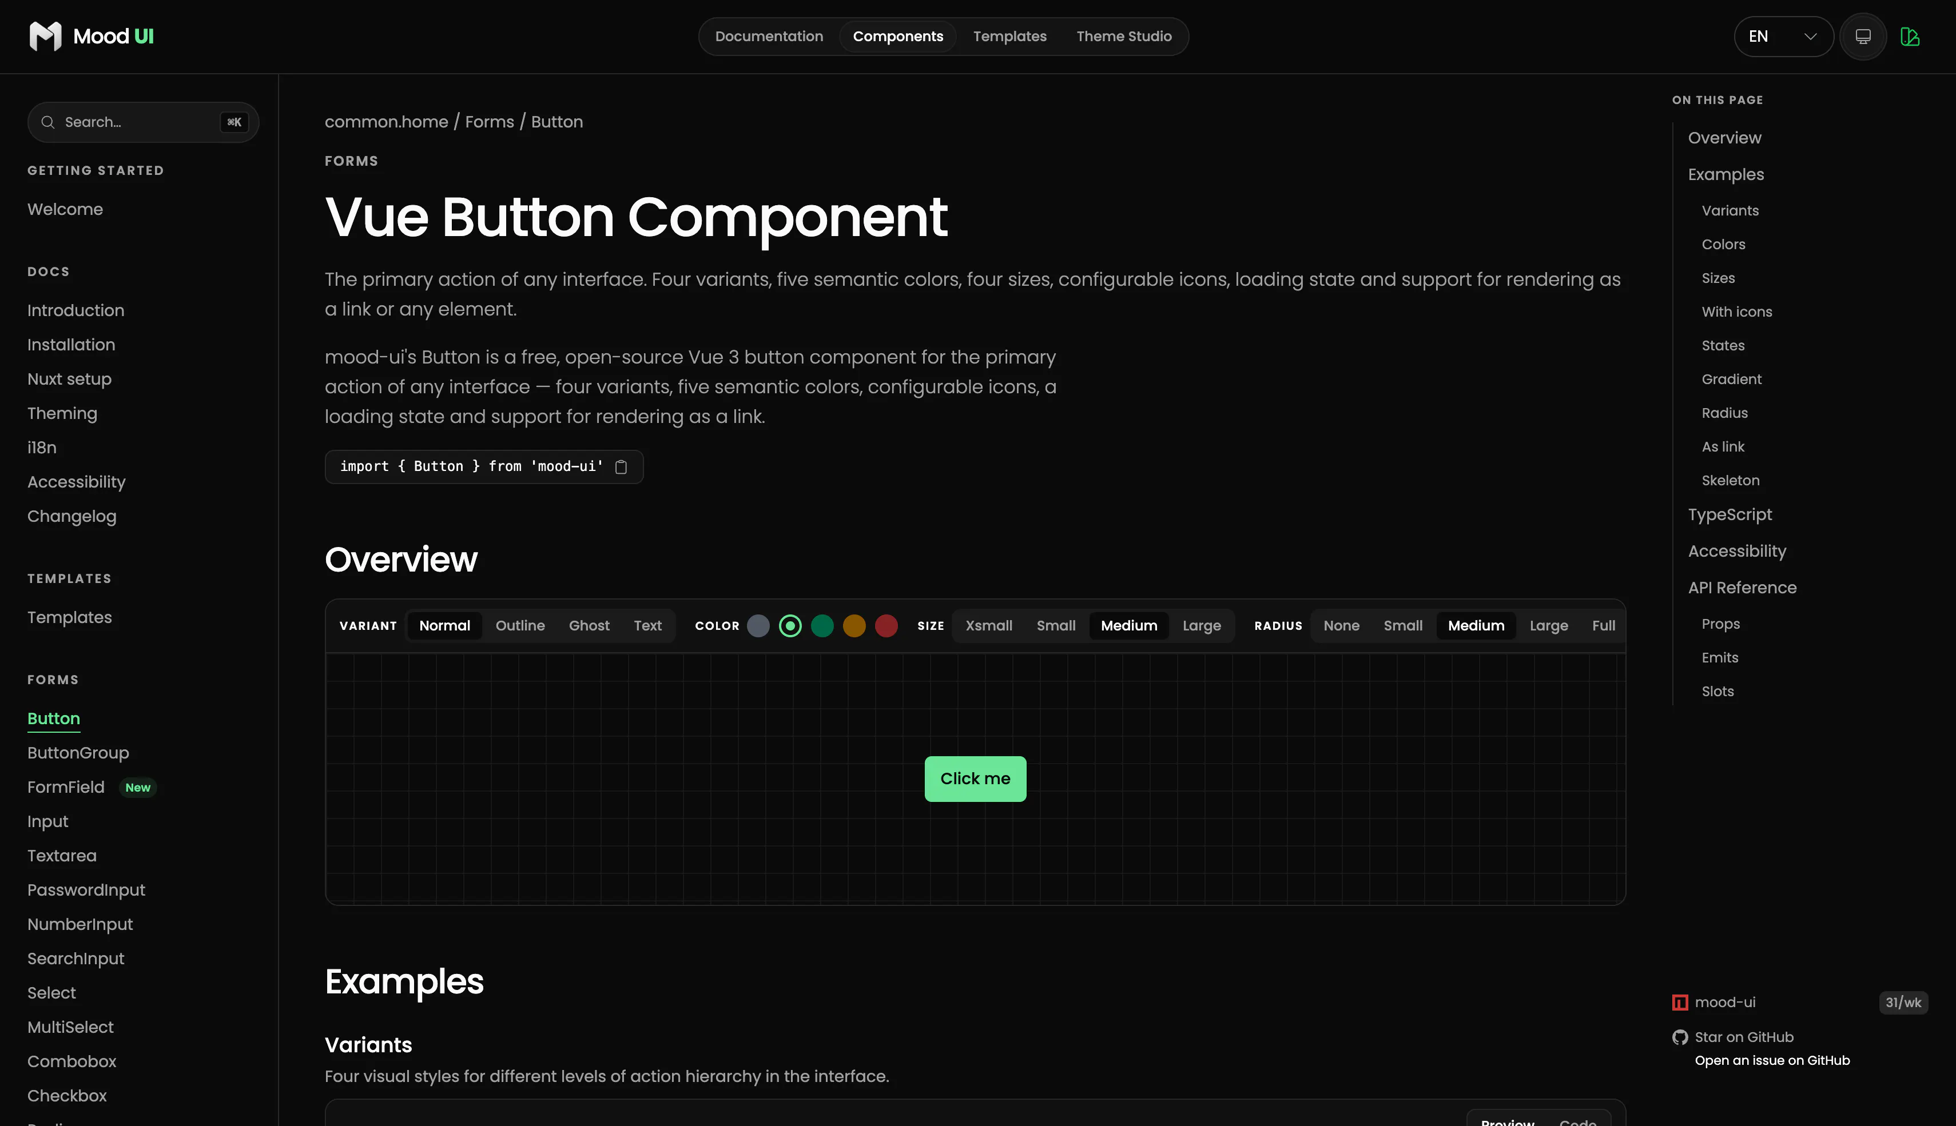Choose Small in the Size group

click(x=1056, y=626)
